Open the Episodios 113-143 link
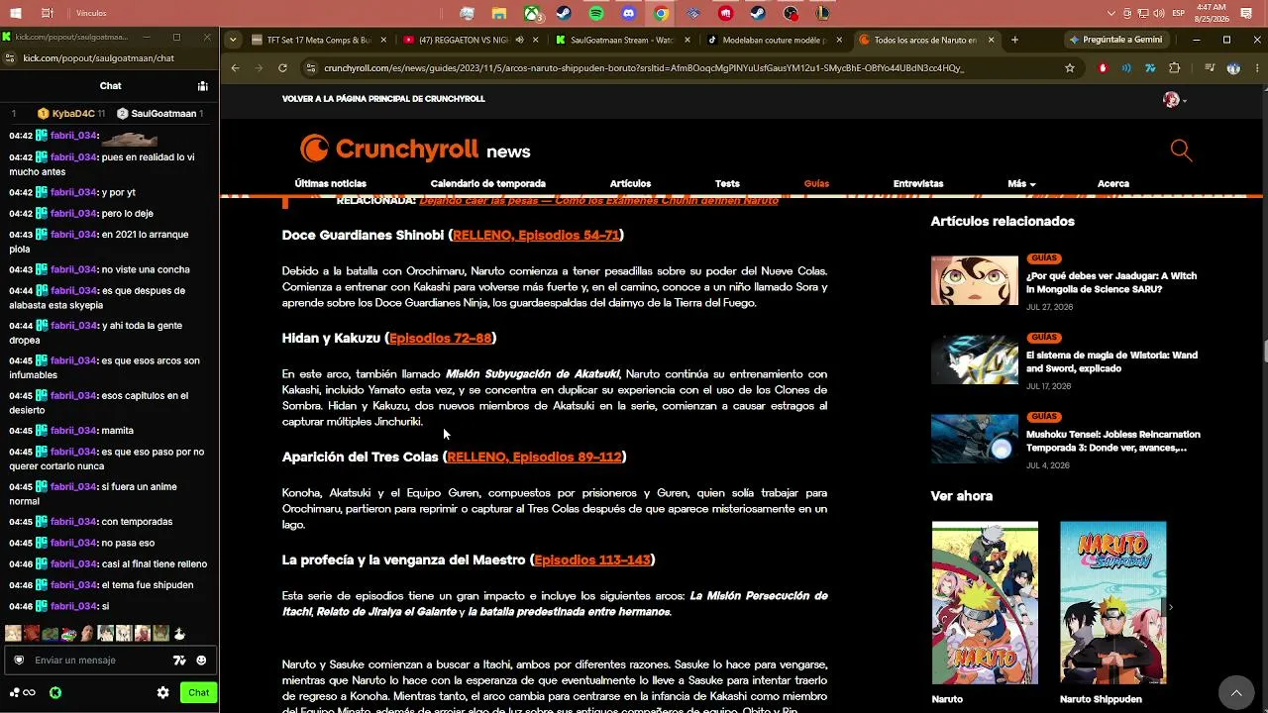Screen dimensions: 1268x713 (x=592, y=560)
